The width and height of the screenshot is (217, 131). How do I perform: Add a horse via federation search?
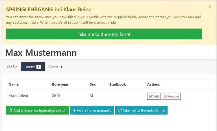[38, 110]
